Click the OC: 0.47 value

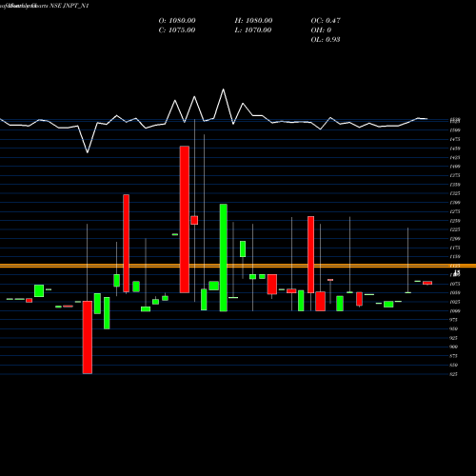coord(326,21)
